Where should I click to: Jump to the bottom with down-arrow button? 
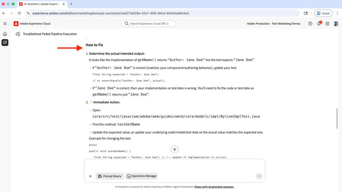pos(175,149)
